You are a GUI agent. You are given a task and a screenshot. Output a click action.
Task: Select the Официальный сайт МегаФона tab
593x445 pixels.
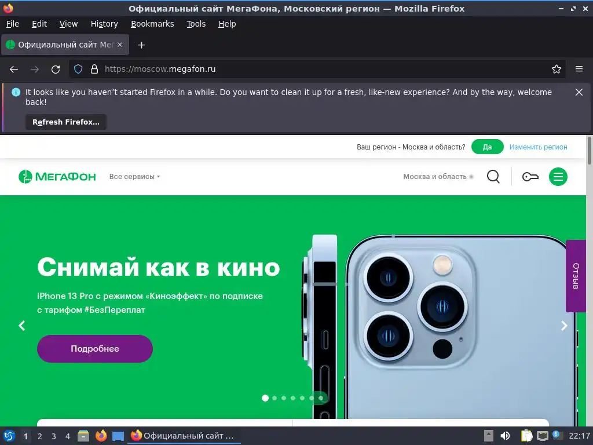[65, 45]
